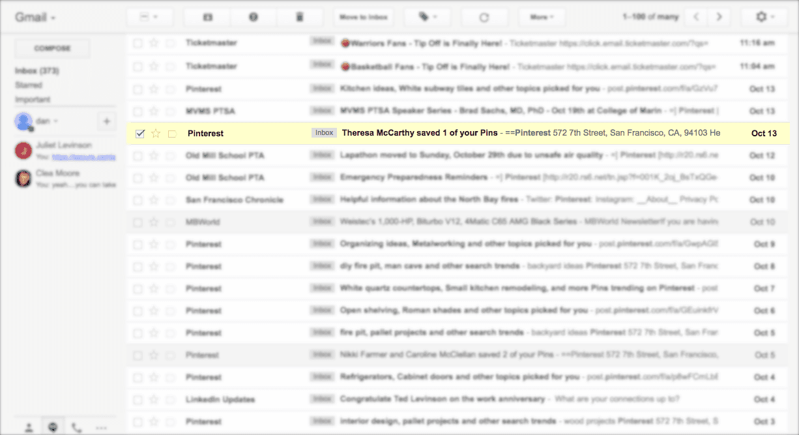Star the MBWorld Weistec's email

154,222
